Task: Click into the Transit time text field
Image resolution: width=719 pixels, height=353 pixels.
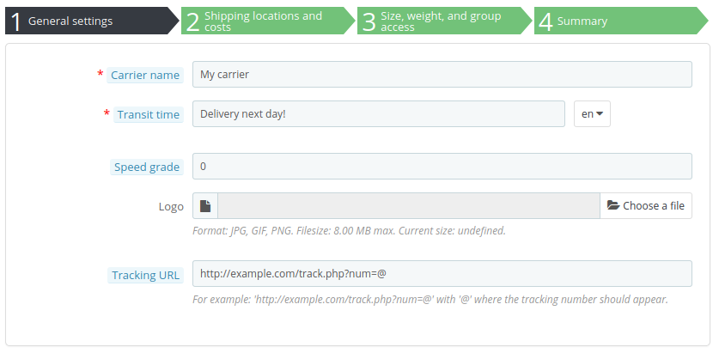Action: click(x=378, y=114)
